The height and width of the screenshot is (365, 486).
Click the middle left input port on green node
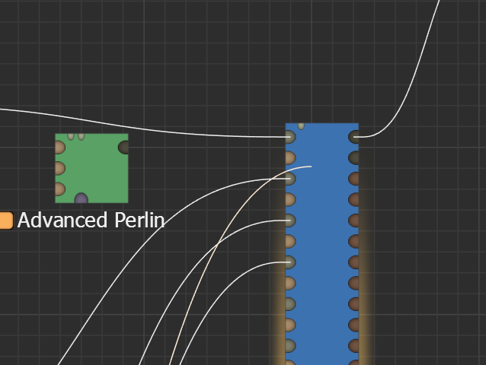pos(59,168)
